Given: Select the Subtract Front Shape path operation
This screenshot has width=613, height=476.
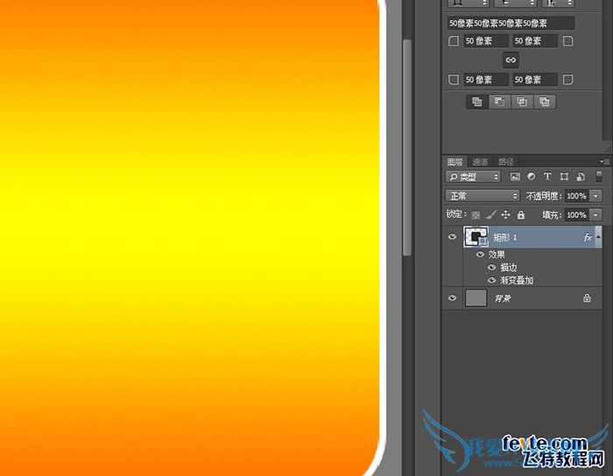Looking at the screenshot, I should point(500,101).
